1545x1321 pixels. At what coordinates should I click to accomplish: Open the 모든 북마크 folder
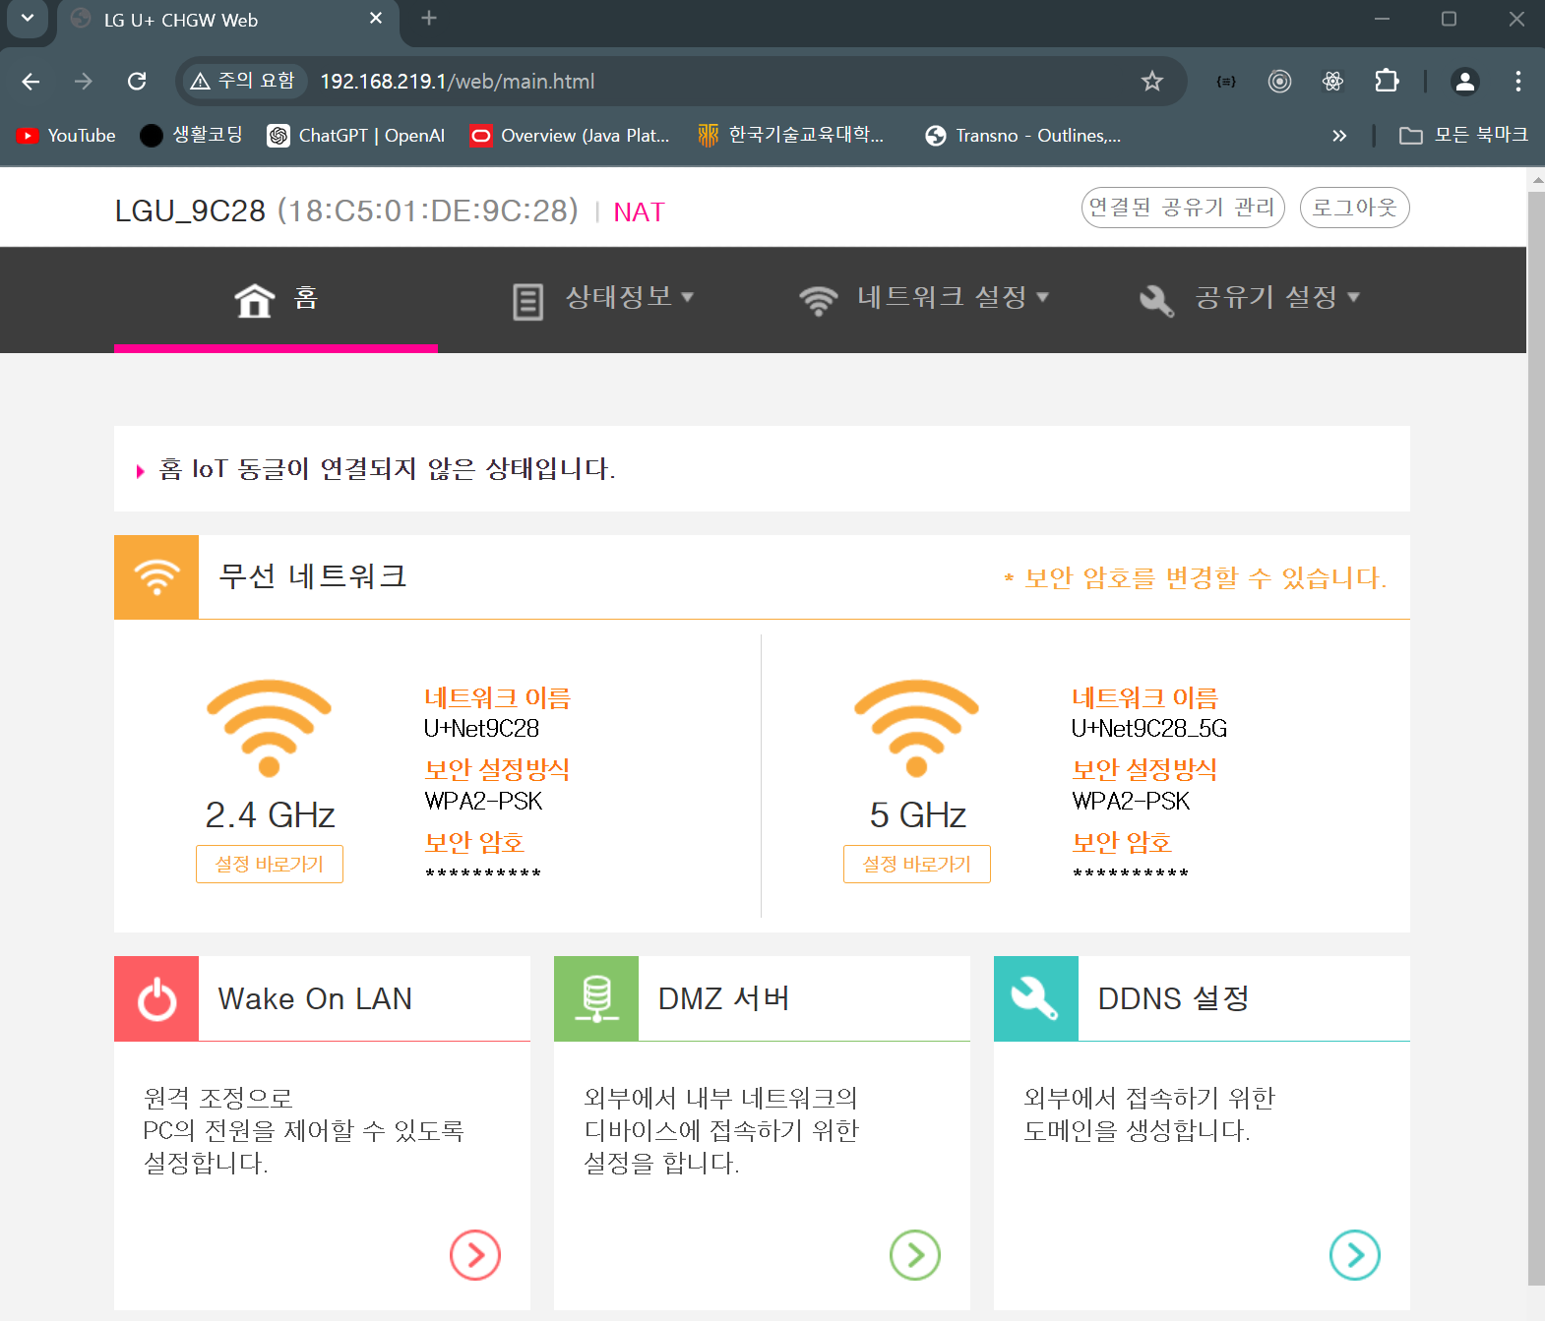click(1463, 136)
